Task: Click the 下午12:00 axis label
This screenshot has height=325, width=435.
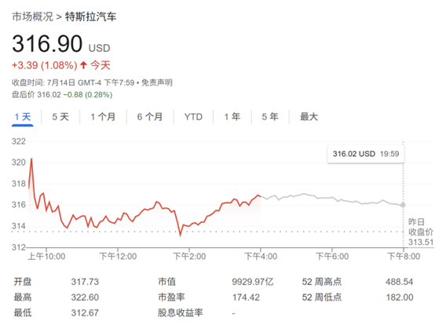Action: click(x=118, y=257)
